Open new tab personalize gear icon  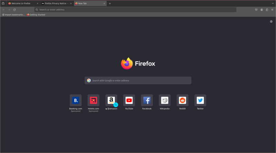271,21
